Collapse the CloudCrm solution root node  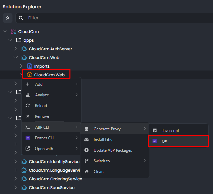pos(5,32)
